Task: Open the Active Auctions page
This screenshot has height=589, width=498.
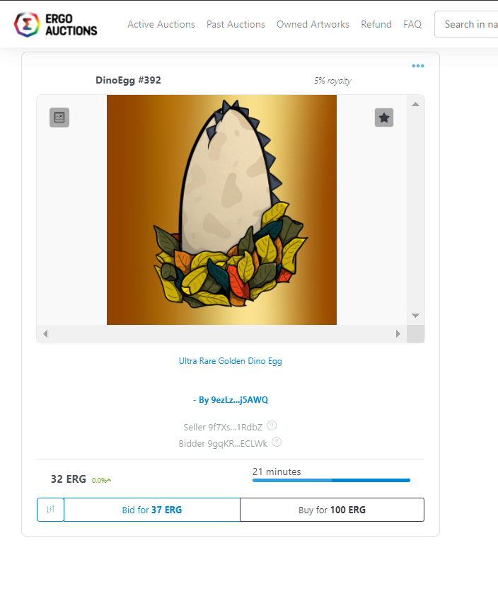Action: [161, 24]
